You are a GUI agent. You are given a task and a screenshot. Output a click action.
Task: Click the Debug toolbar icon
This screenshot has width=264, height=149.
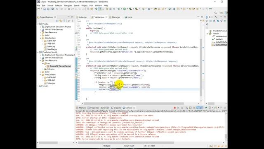(x=118, y=9)
